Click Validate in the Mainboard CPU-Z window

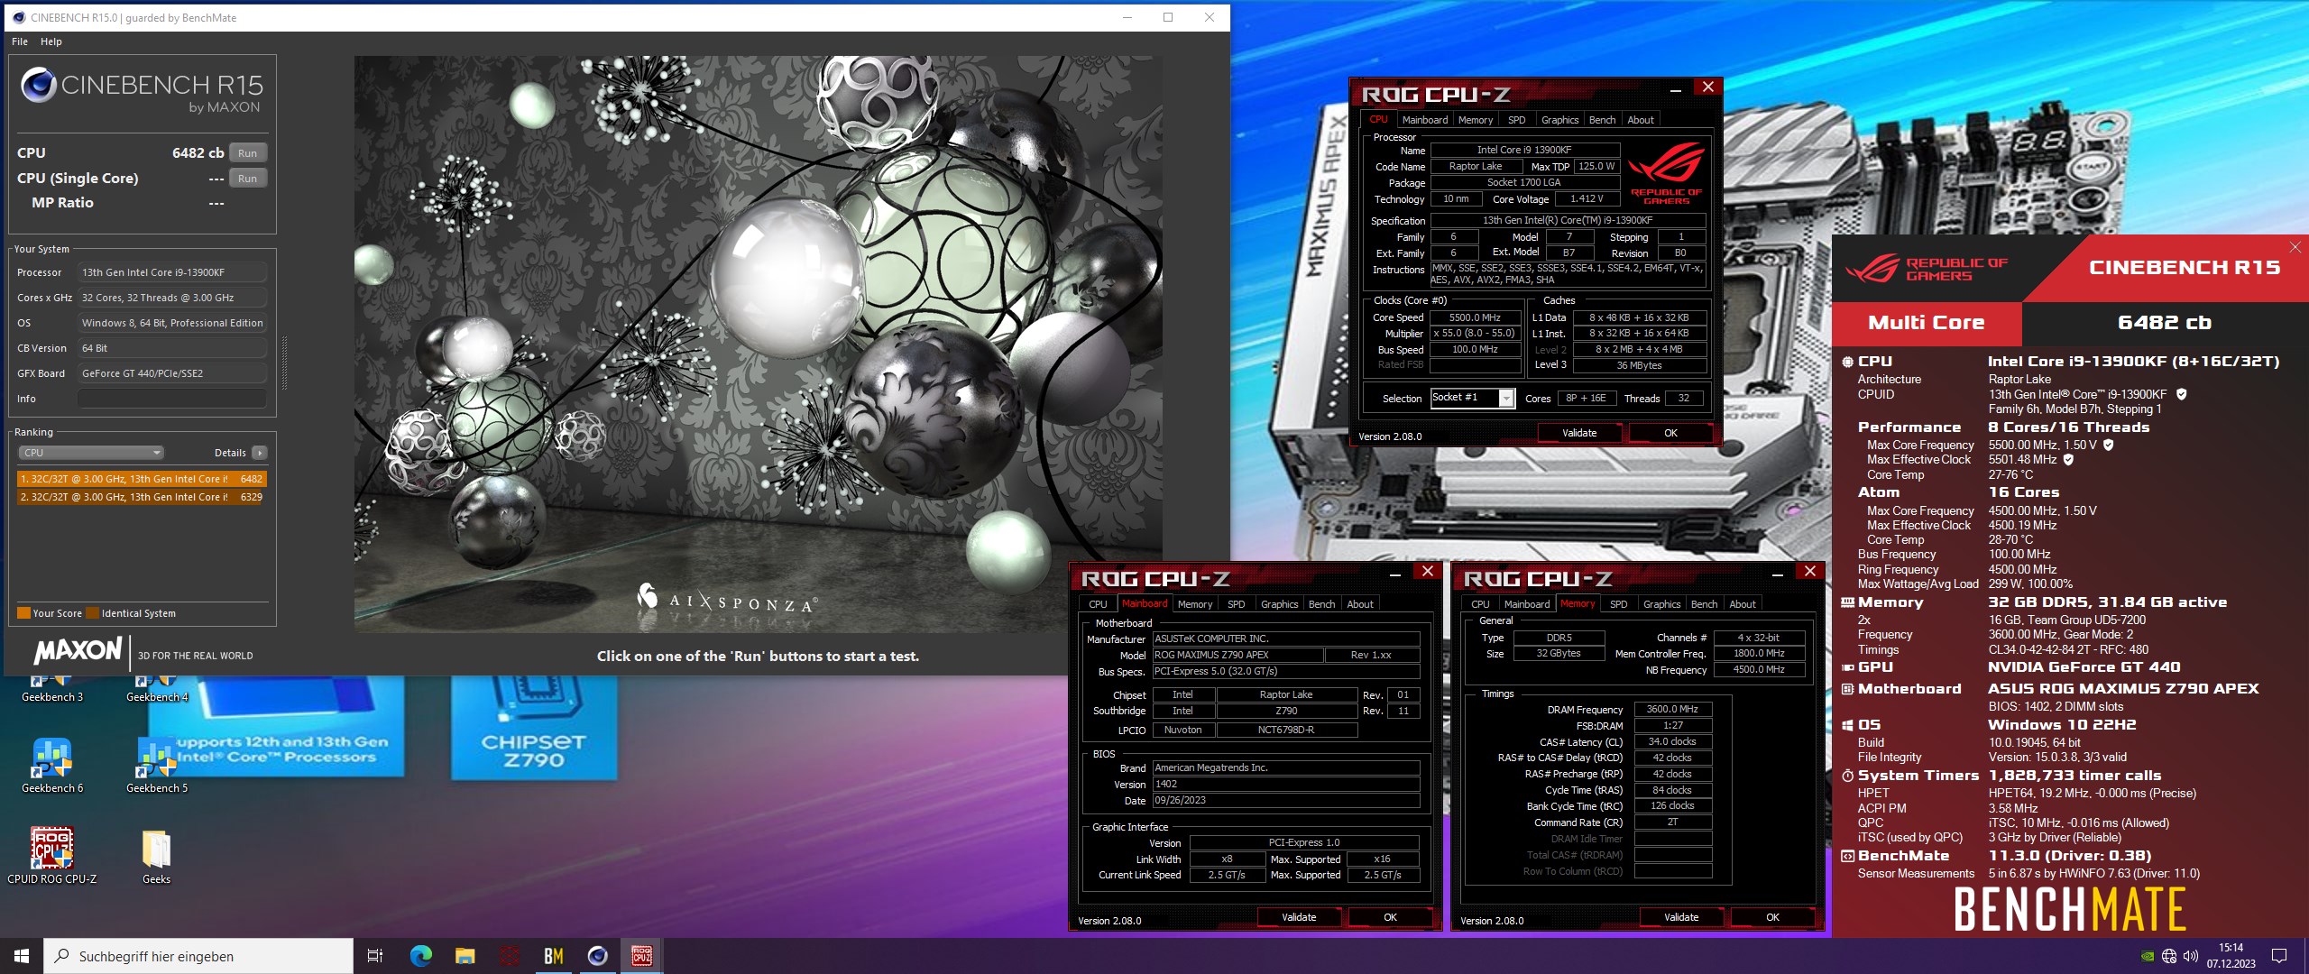pyautogui.click(x=1299, y=917)
